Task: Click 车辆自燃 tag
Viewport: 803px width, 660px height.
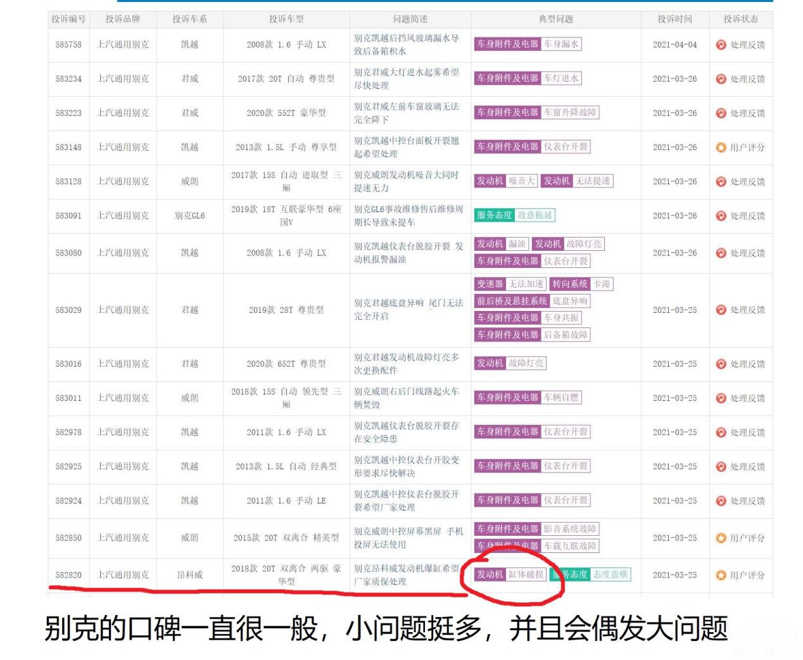Action: pyautogui.click(x=528, y=397)
